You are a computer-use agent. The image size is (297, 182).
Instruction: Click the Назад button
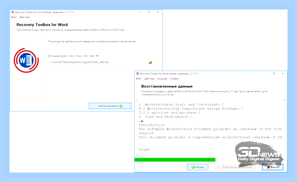click(x=197, y=167)
